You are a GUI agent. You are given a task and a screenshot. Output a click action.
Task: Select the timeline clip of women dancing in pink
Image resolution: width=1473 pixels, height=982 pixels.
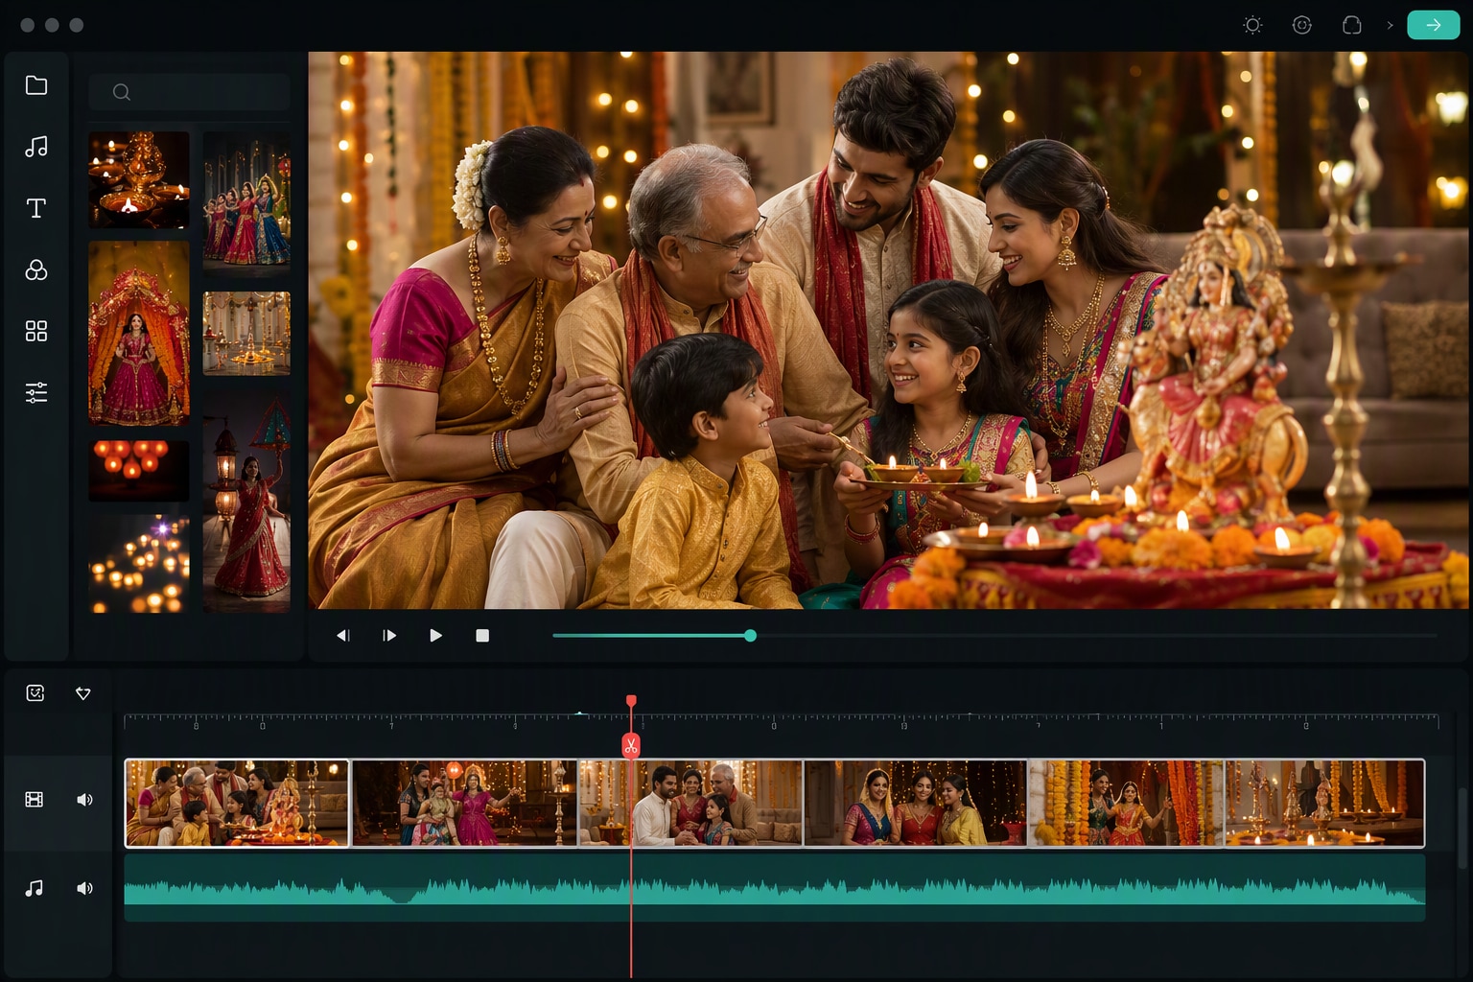click(x=465, y=804)
